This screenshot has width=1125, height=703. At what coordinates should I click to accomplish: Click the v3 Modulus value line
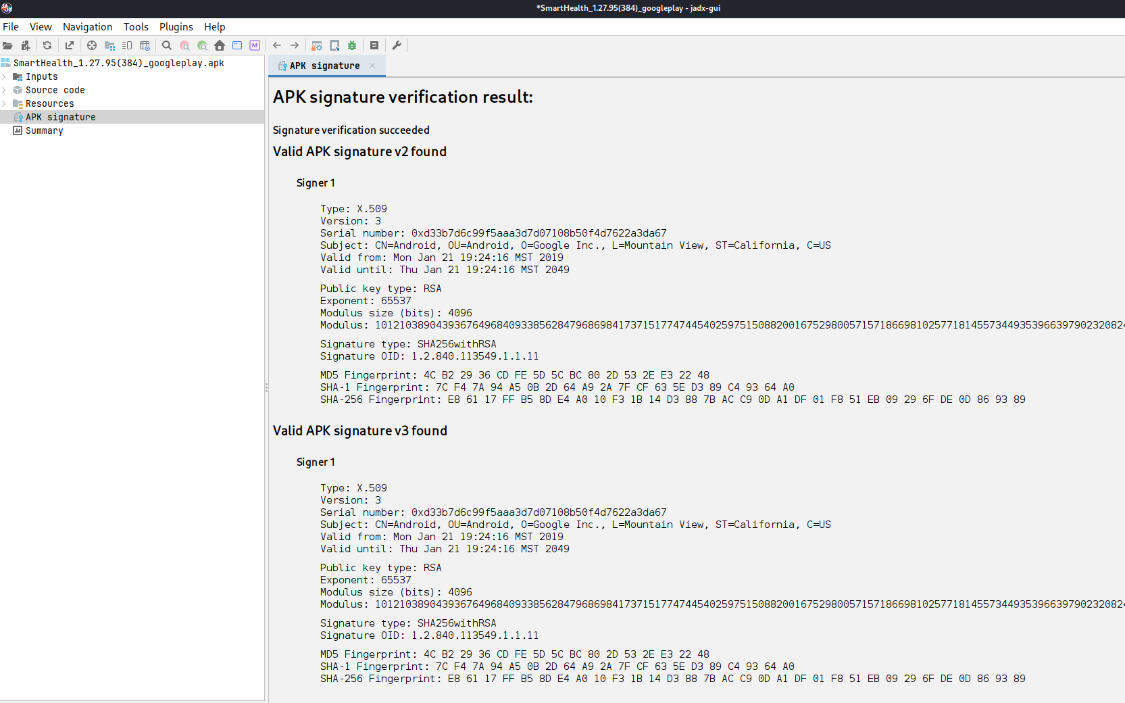coord(722,604)
